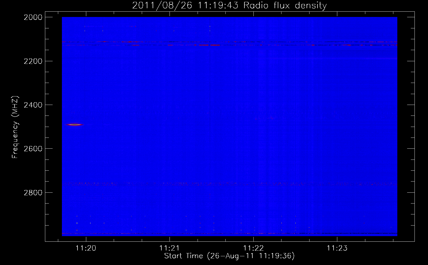
Task: Click the 11:23 time tick label
Action: point(337,248)
